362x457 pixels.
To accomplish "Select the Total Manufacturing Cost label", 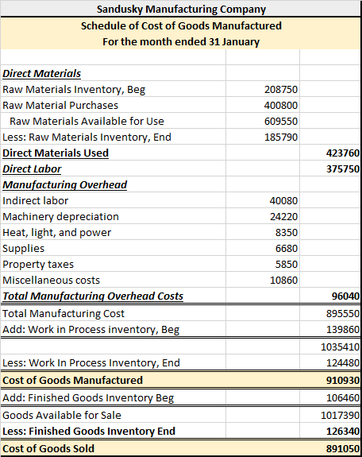I will click(64, 313).
